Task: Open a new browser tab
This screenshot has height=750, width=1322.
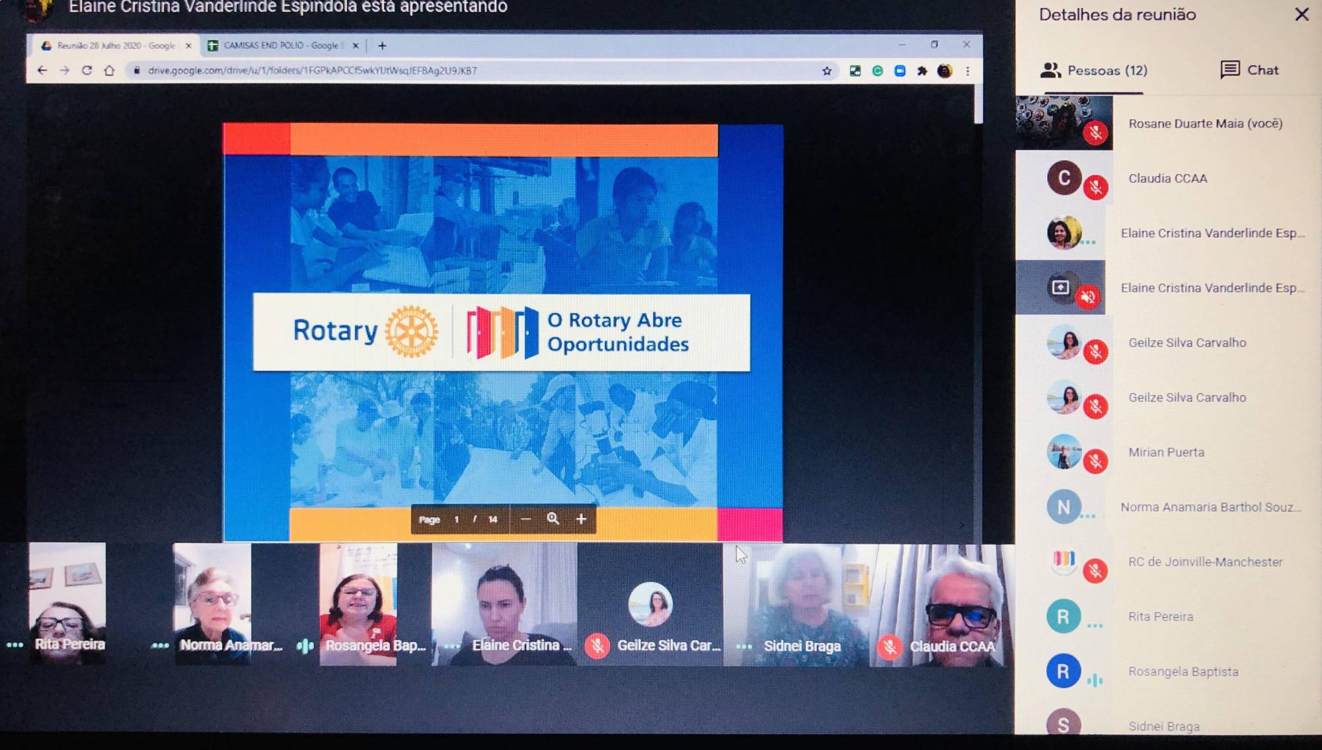Action: [382, 46]
